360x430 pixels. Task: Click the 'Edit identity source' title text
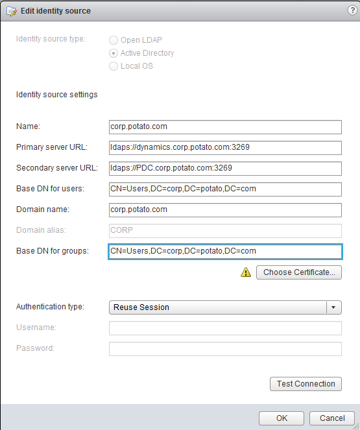[x=56, y=11]
